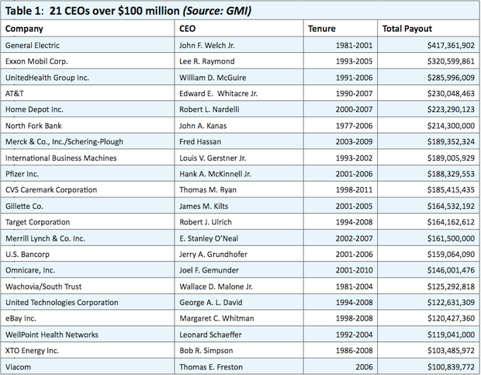Select payout value $223,290,123

tap(451, 109)
